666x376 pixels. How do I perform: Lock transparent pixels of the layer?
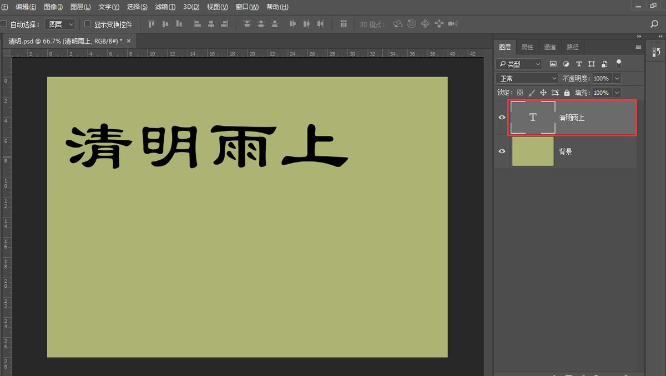[519, 92]
